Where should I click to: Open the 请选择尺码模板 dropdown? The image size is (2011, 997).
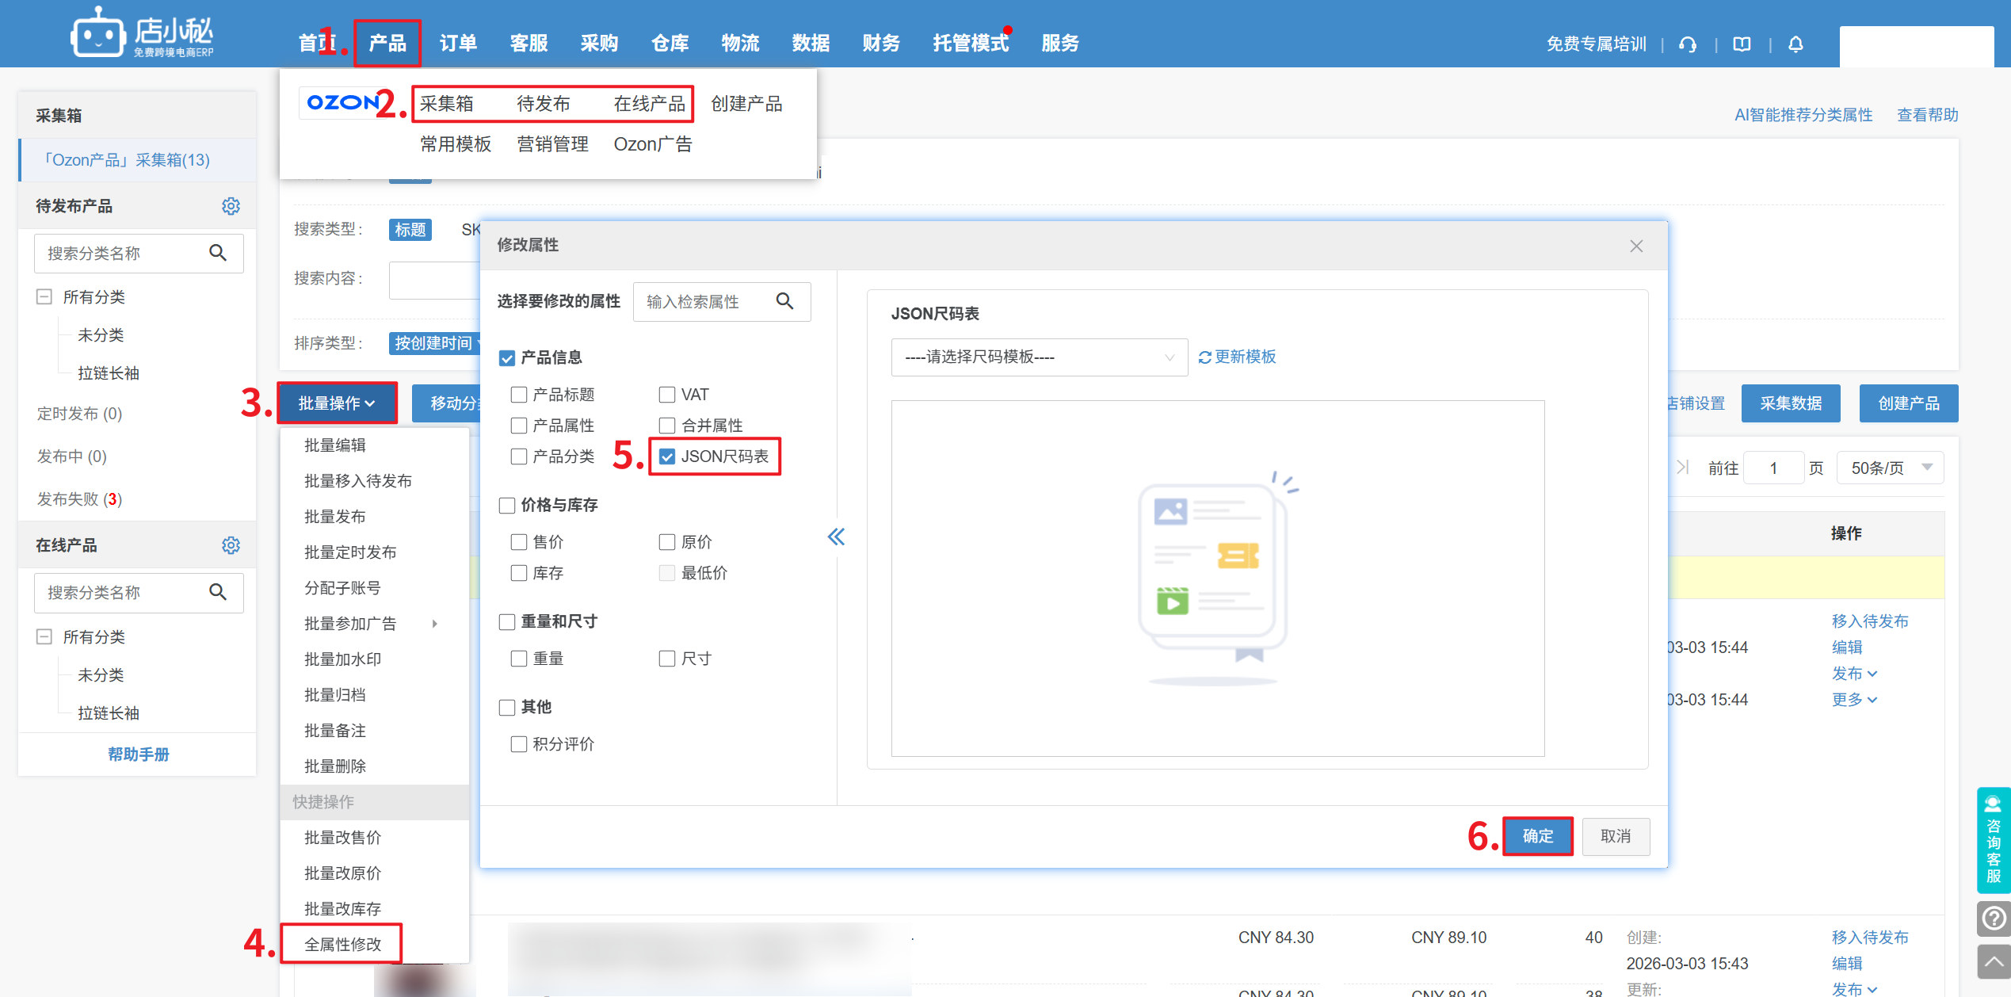click(x=1038, y=357)
